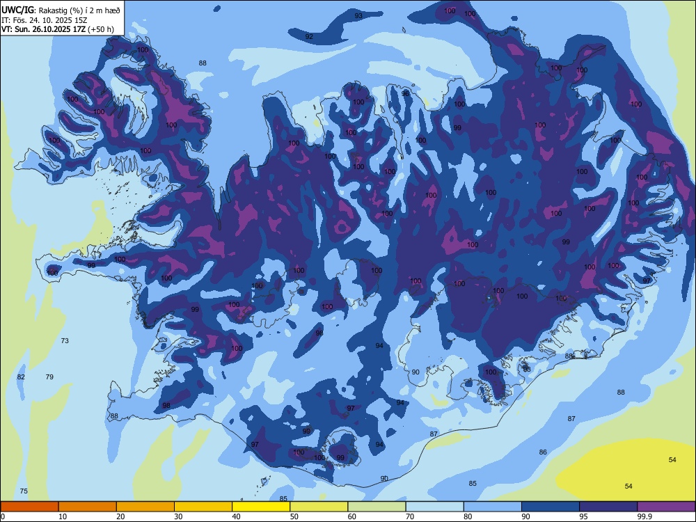Click the 60–70 light green legend swatch
The width and height of the screenshot is (696, 522).
tap(377, 507)
